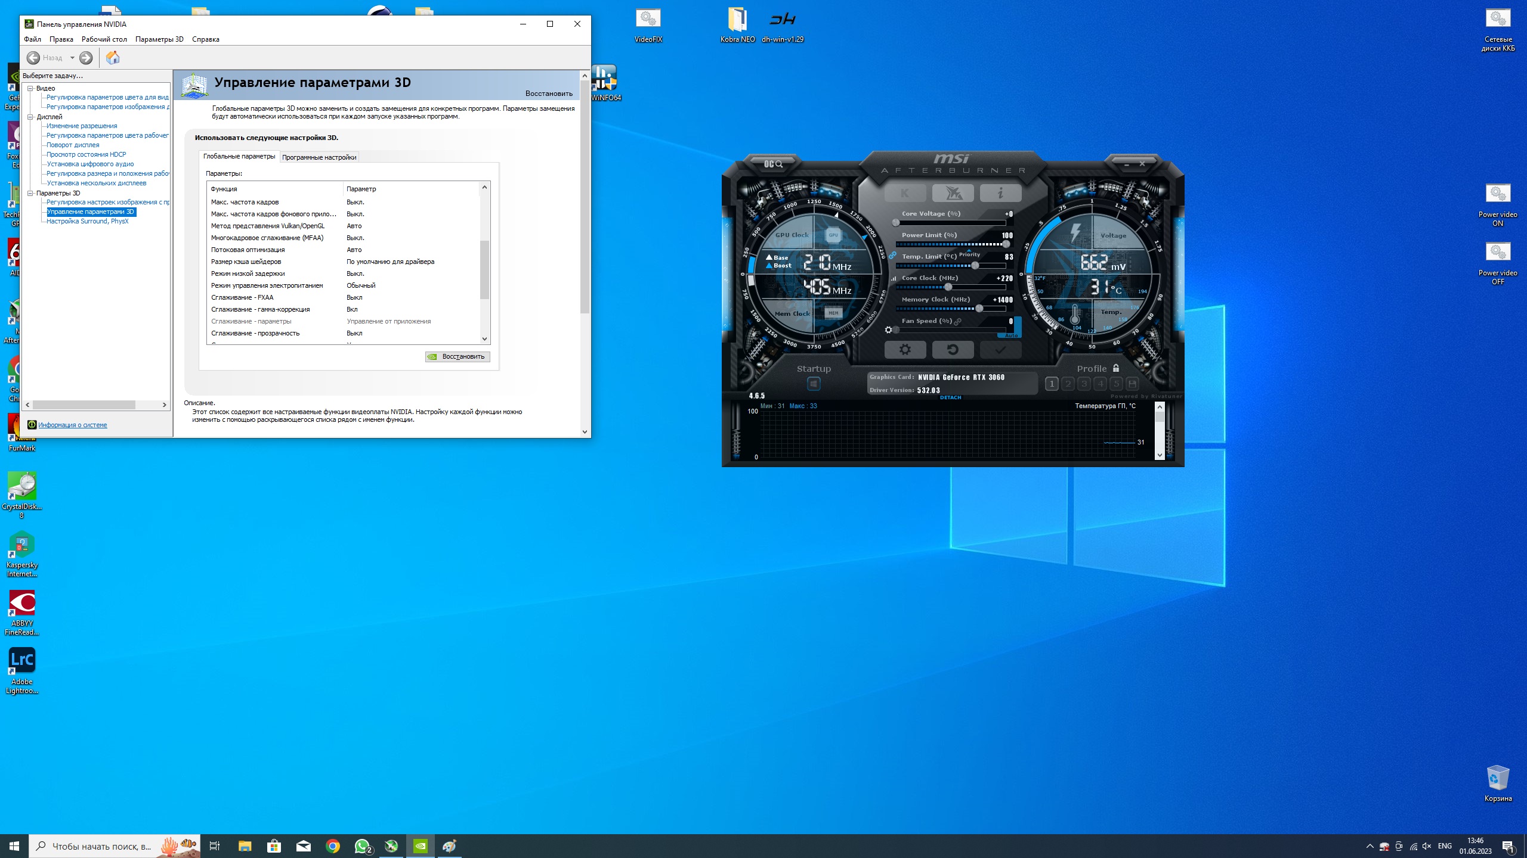Toggle the Profile lock icon

1116,368
